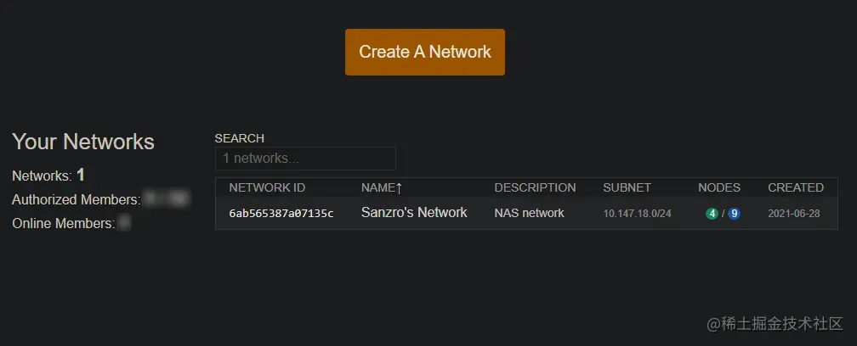The width and height of the screenshot is (857, 346).
Task: Click the Networks: 1 count
Action: (48, 176)
